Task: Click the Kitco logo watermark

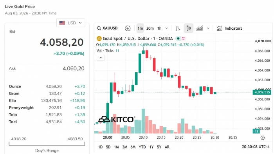Action: click(117, 120)
